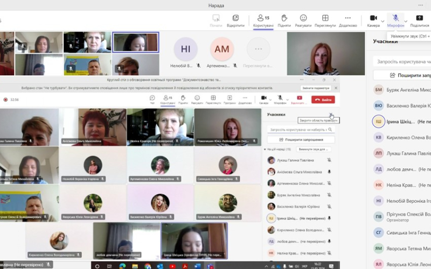Image resolution: width=431 pixels, height=269 pixels.
Task: Click HI avatar tile Нелюбій В...
Action: coord(185,49)
